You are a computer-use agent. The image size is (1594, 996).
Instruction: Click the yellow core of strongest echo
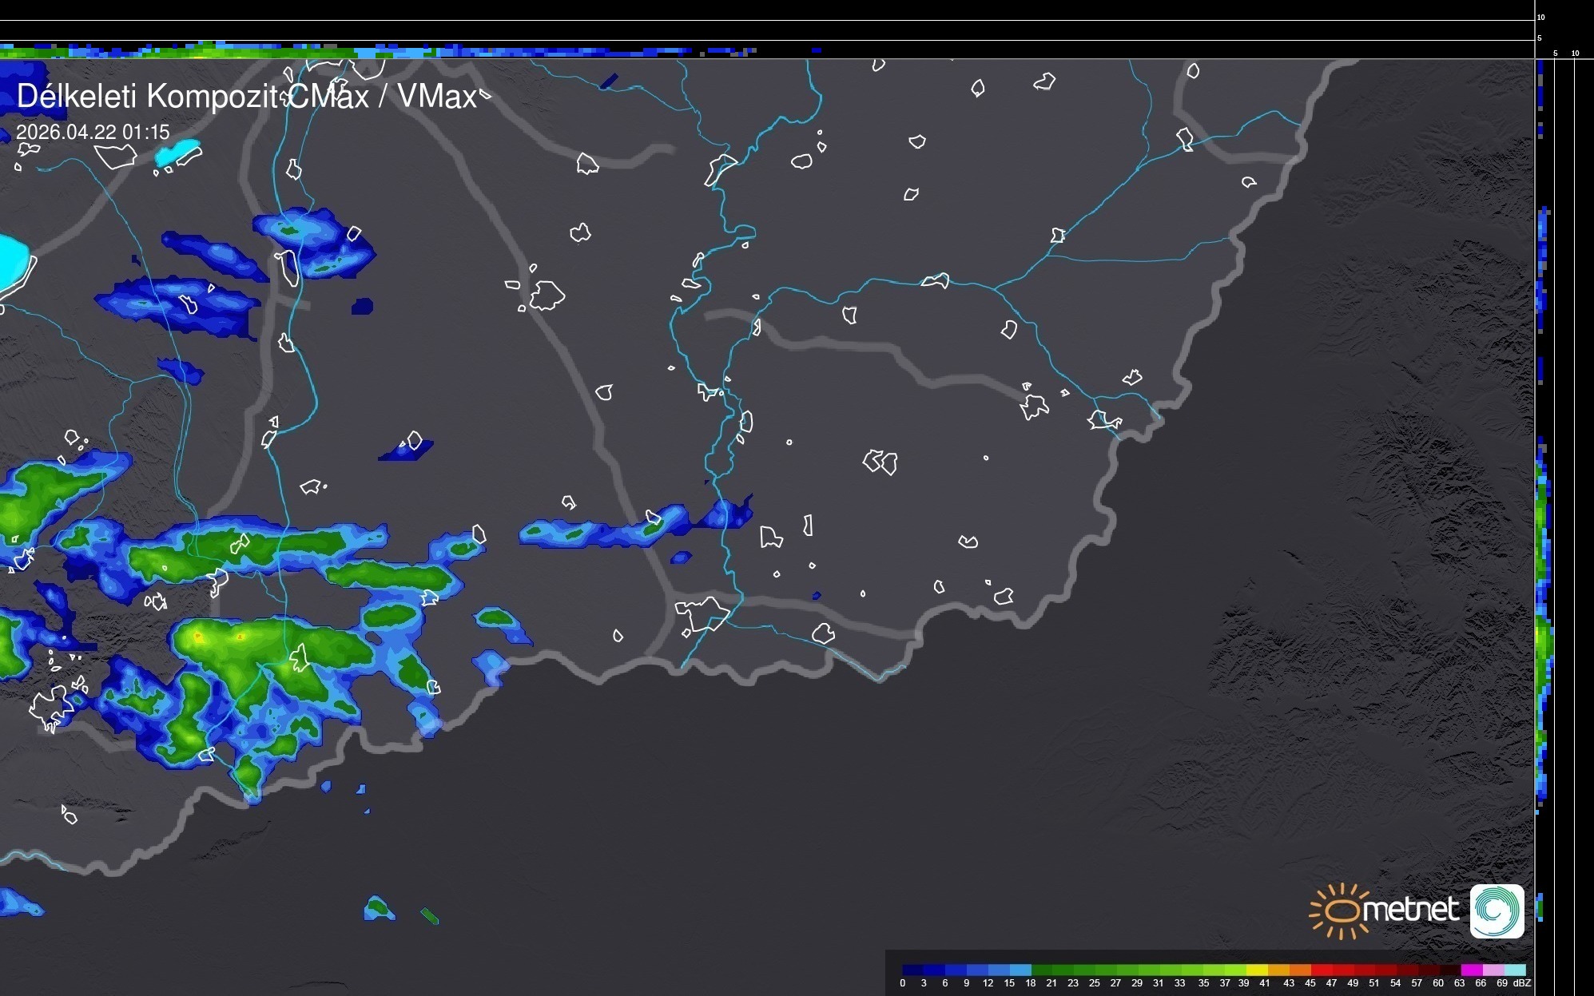(x=200, y=637)
